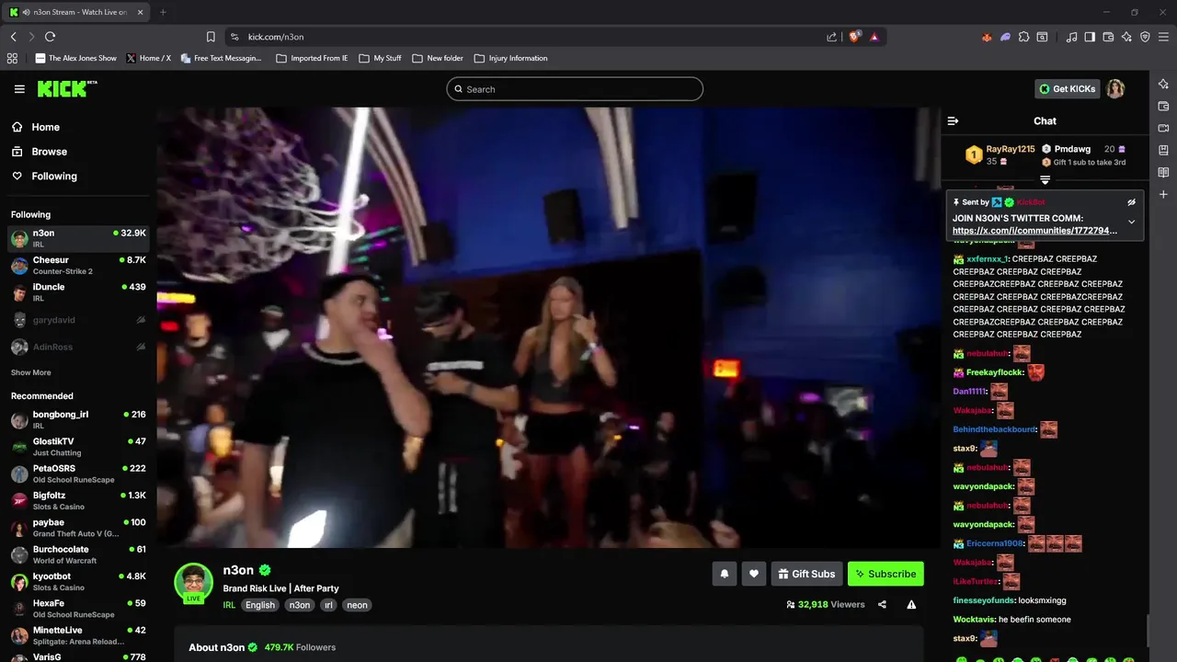Go back to previous page
Viewport: 1177px width, 662px height.
[13, 37]
